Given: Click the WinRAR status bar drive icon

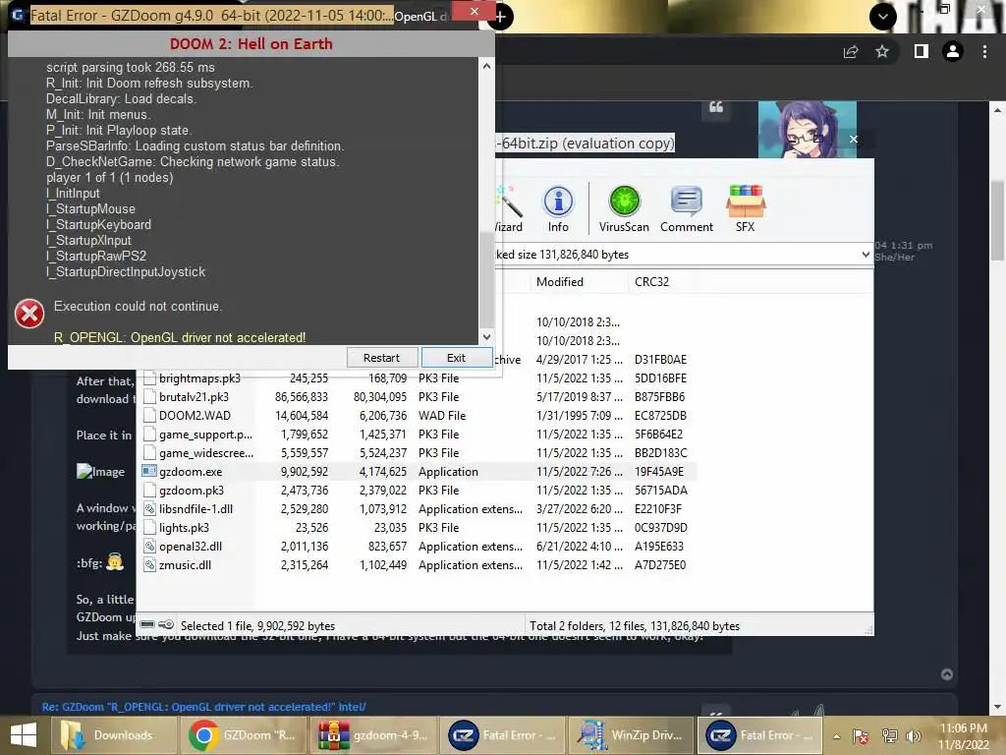Looking at the screenshot, I should (x=147, y=624).
